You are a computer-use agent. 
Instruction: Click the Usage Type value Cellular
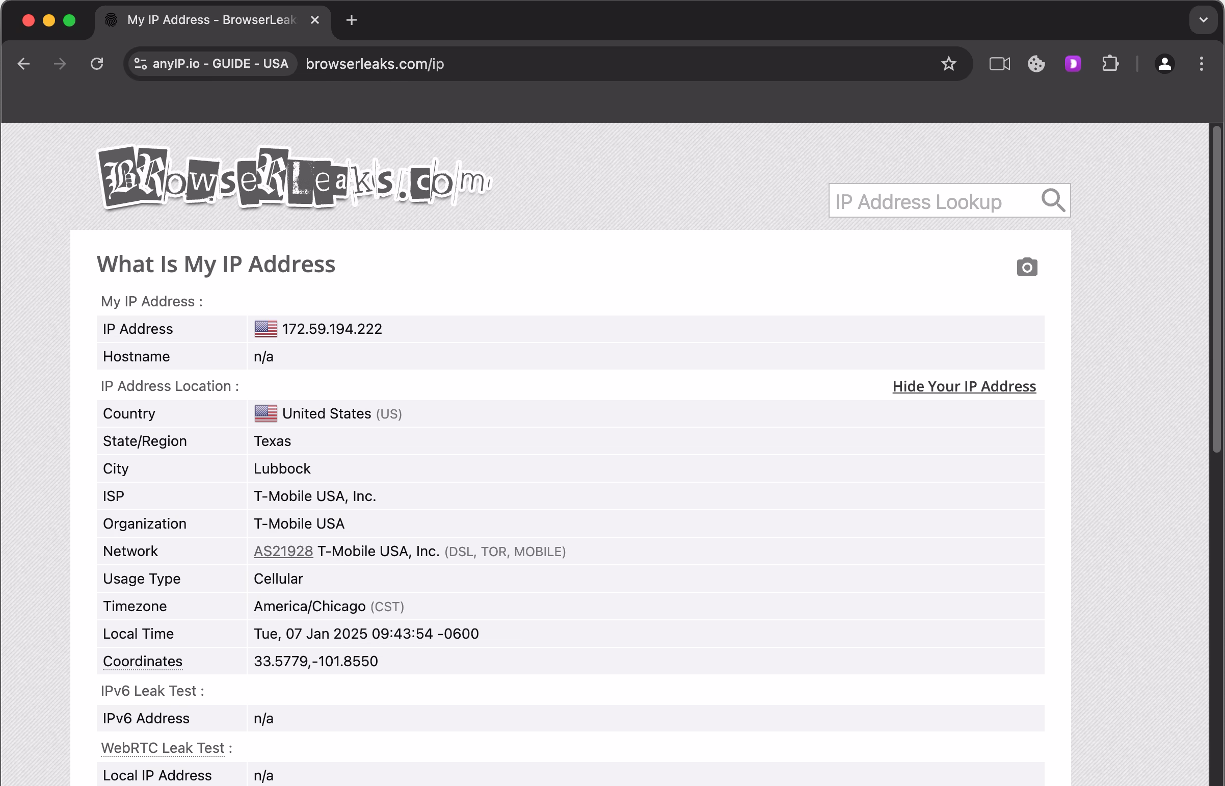coord(279,579)
